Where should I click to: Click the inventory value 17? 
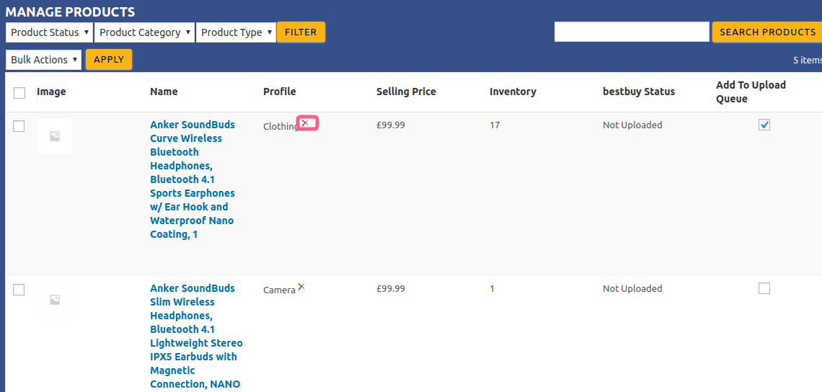pos(495,125)
